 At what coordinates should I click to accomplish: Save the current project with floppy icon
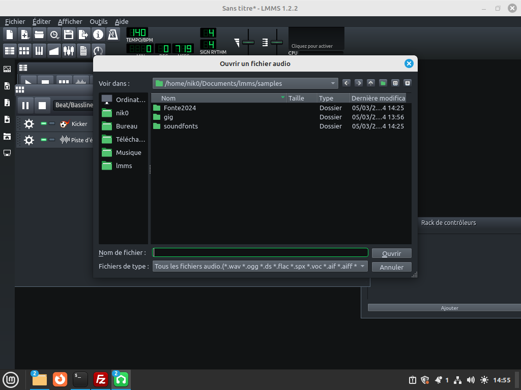point(69,35)
